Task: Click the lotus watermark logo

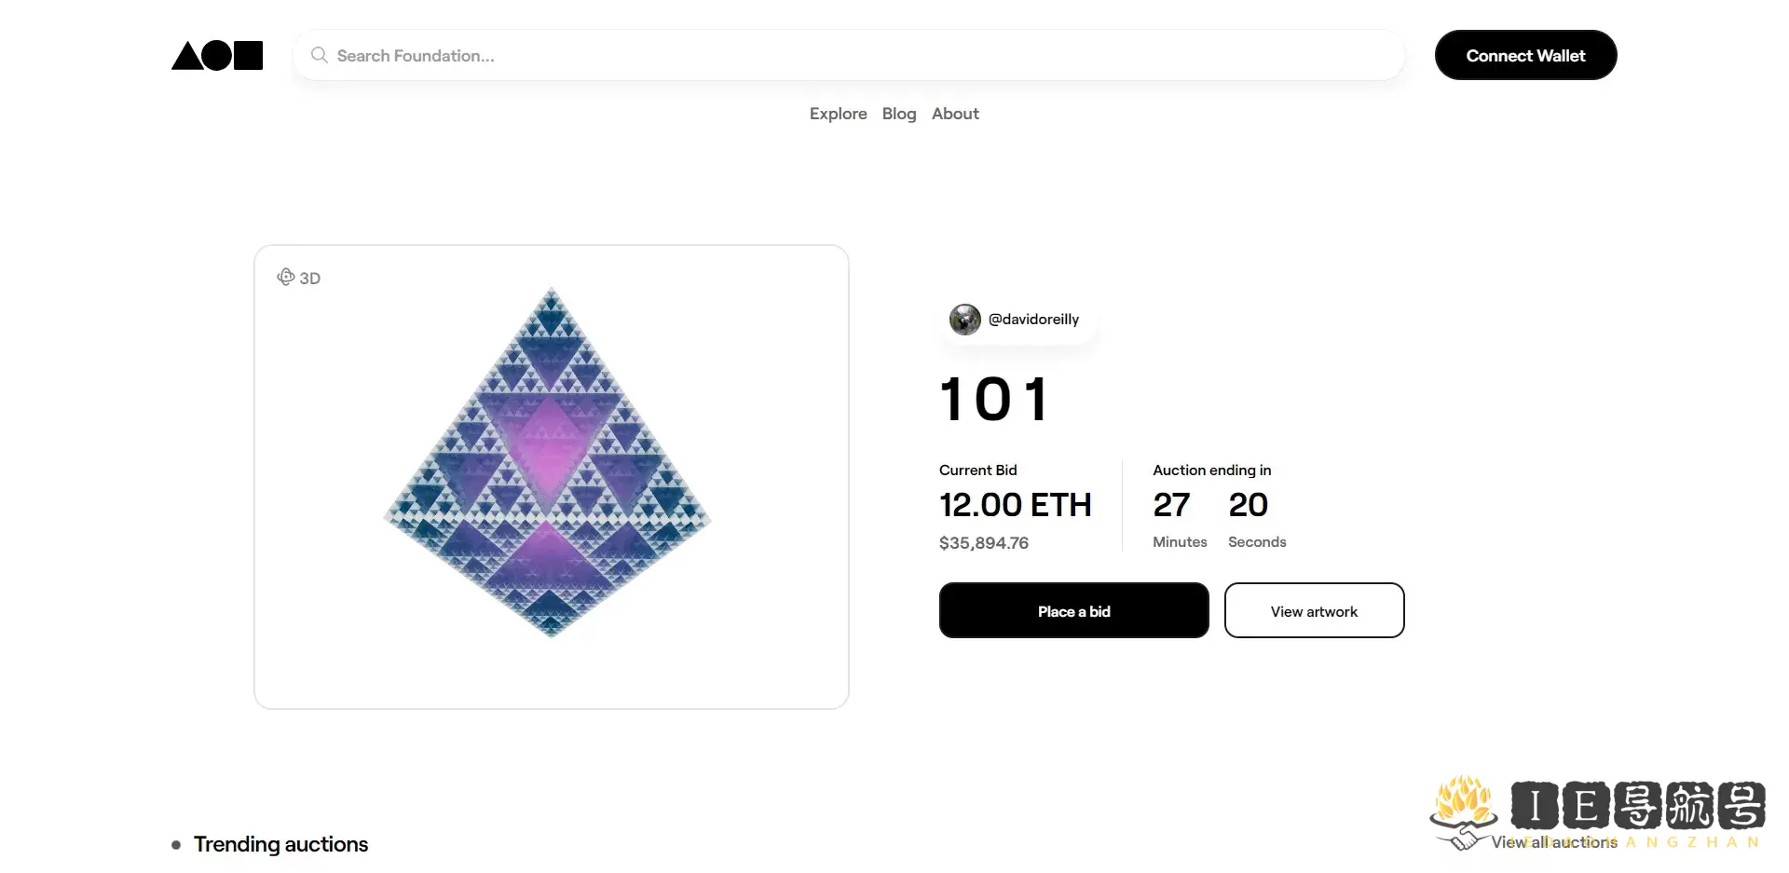Action: 1464,809
